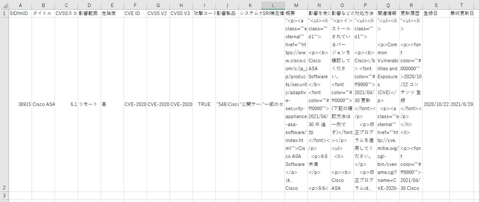The height and width of the screenshot is (202, 479).
Task: Click the Common Vulnerabilities text cell in Q
Action: point(388,104)
